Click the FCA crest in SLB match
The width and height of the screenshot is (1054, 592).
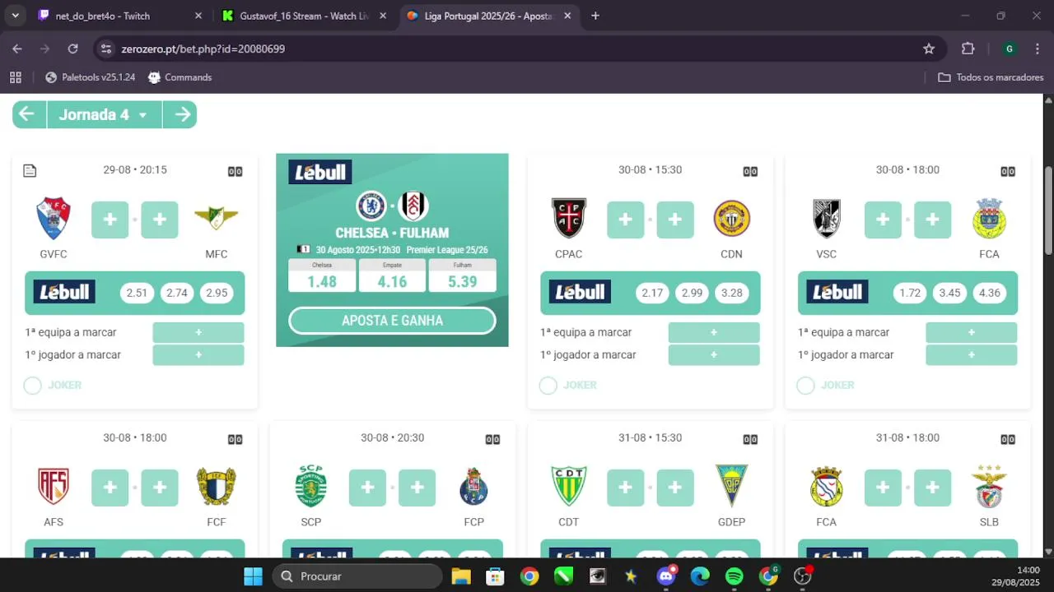tap(827, 487)
